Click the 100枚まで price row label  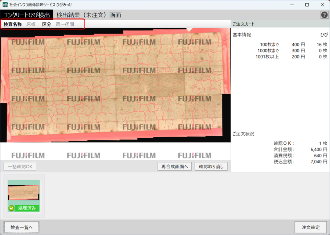pos(269,45)
